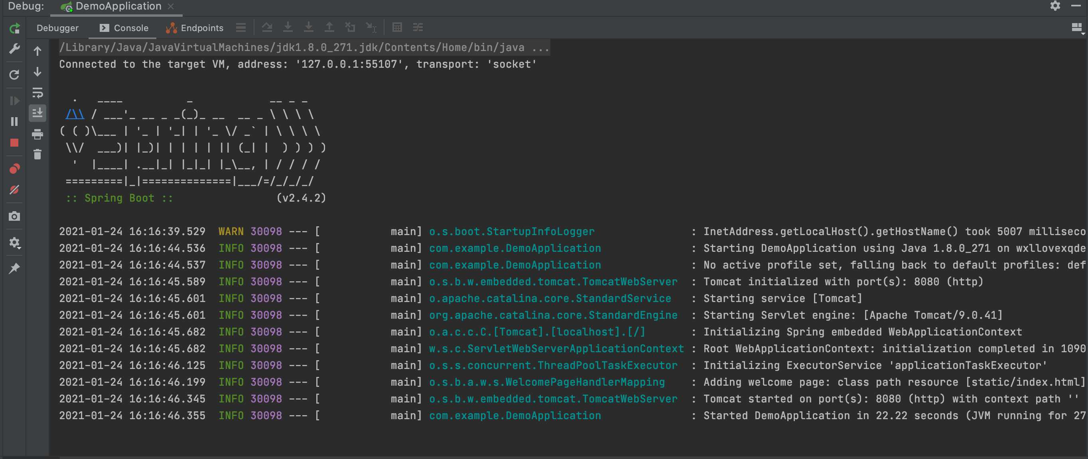Image resolution: width=1088 pixels, height=459 pixels.
Task: Clear console output with trash icon
Action: pyautogui.click(x=37, y=155)
